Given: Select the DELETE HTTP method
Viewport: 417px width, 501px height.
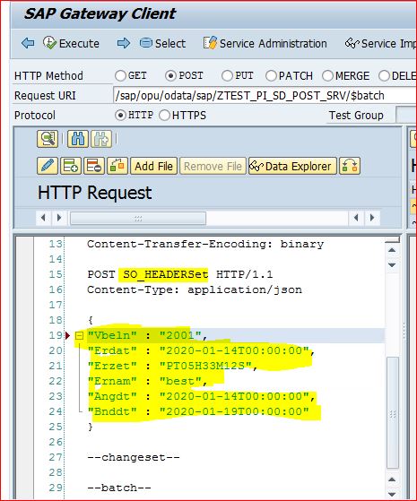Looking at the screenshot, I should (x=384, y=75).
